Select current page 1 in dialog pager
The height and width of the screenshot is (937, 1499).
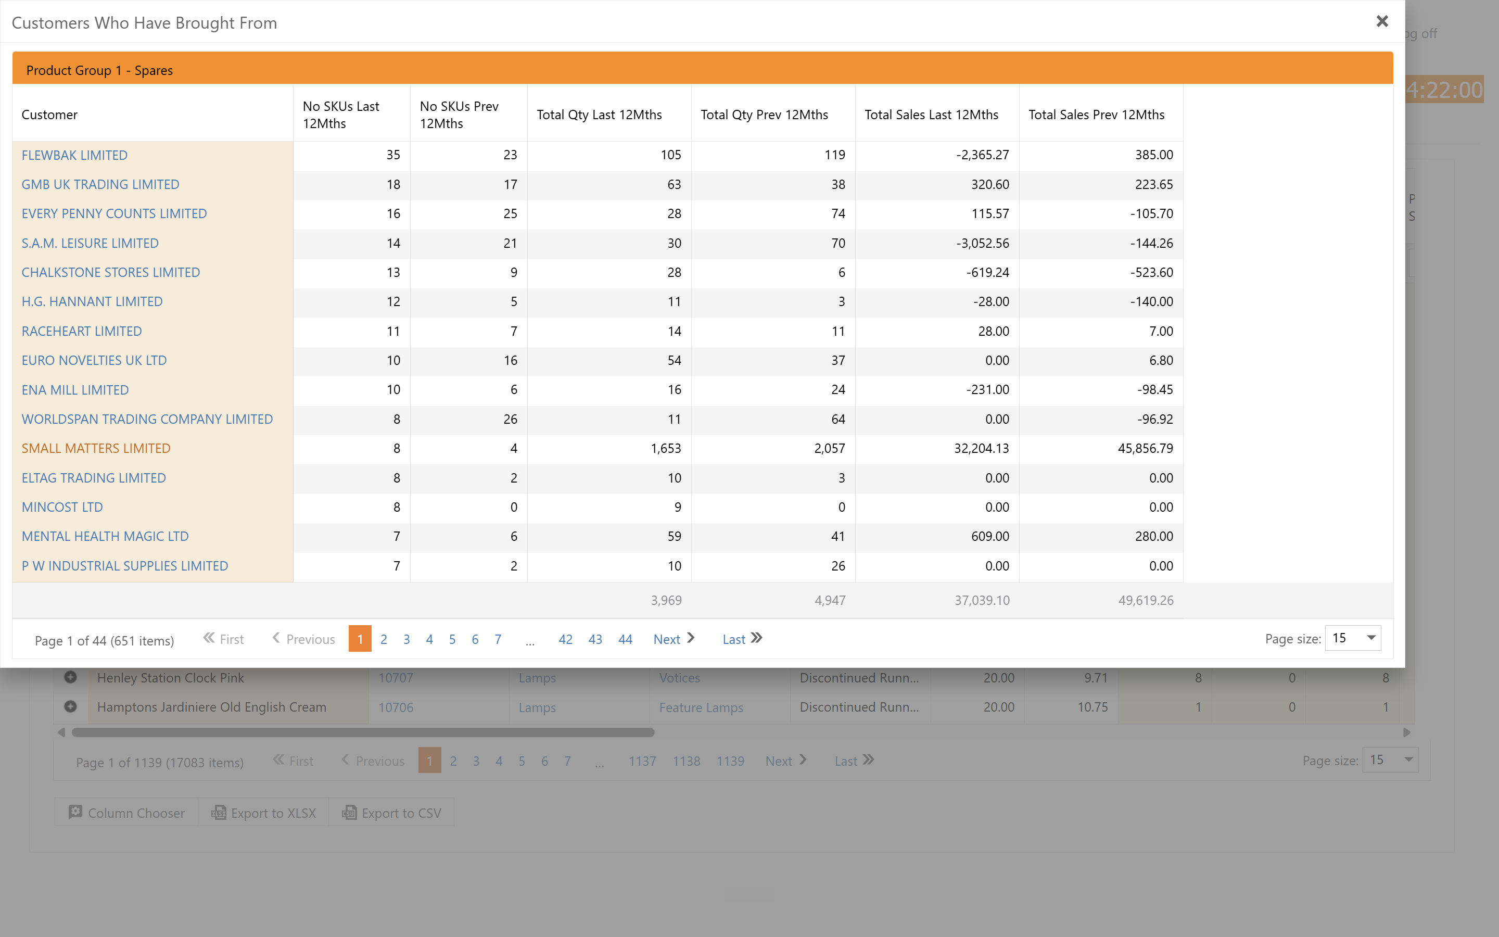360,639
